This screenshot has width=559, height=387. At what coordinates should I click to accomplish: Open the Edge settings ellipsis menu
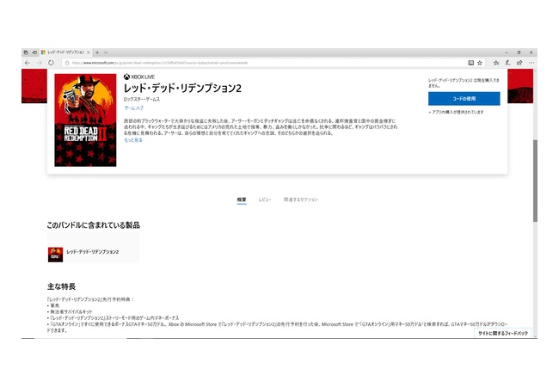tap(531, 63)
